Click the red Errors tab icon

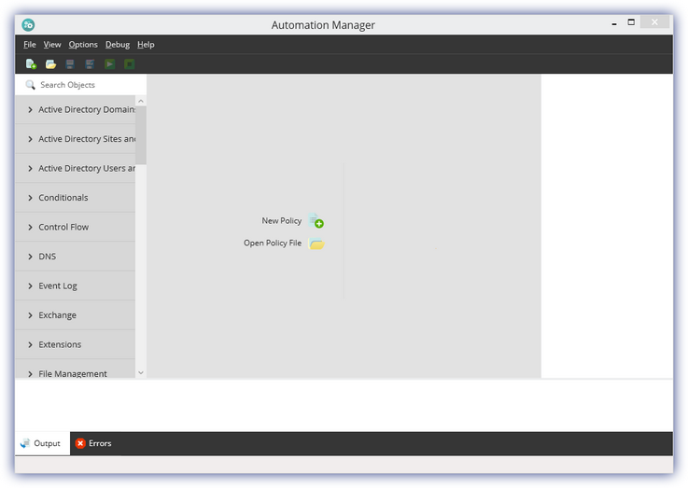click(x=80, y=443)
